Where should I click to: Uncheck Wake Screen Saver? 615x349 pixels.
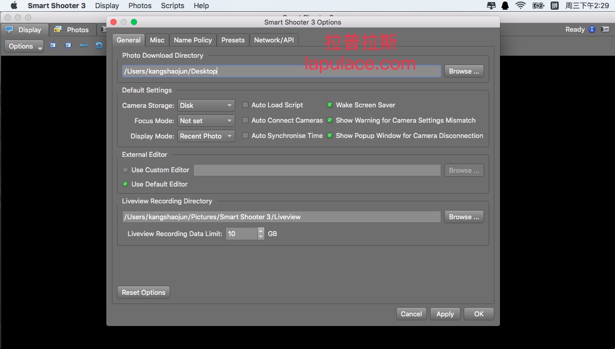click(330, 105)
